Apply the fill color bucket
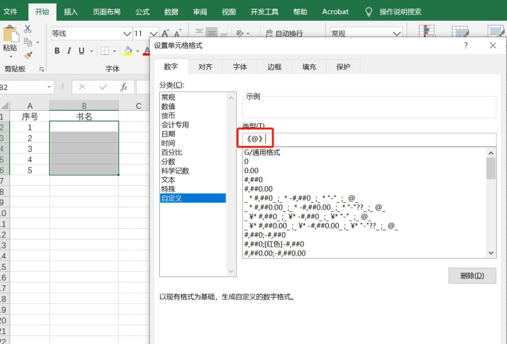507x344 pixels. coord(128,51)
